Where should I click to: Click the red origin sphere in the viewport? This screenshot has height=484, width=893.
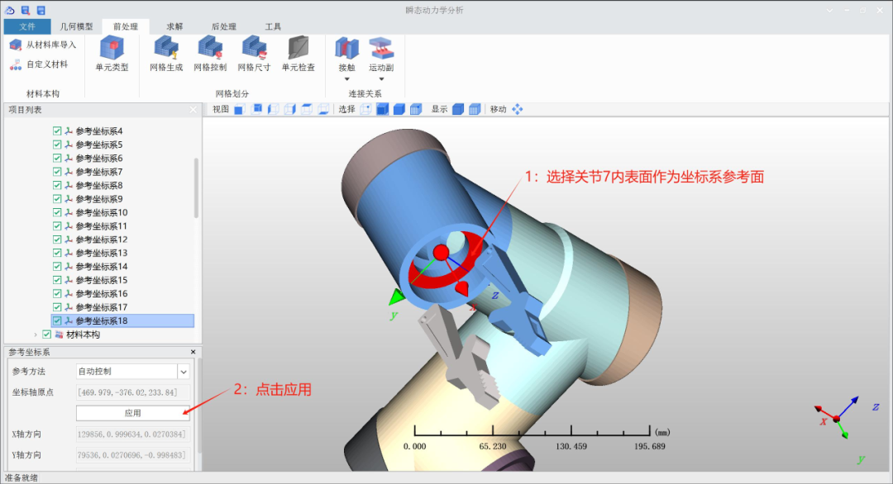pyautogui.click(x=441, y=253)
